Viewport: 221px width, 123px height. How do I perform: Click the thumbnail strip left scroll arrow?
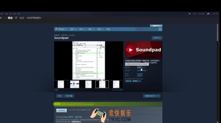click(x=56, y=90)
